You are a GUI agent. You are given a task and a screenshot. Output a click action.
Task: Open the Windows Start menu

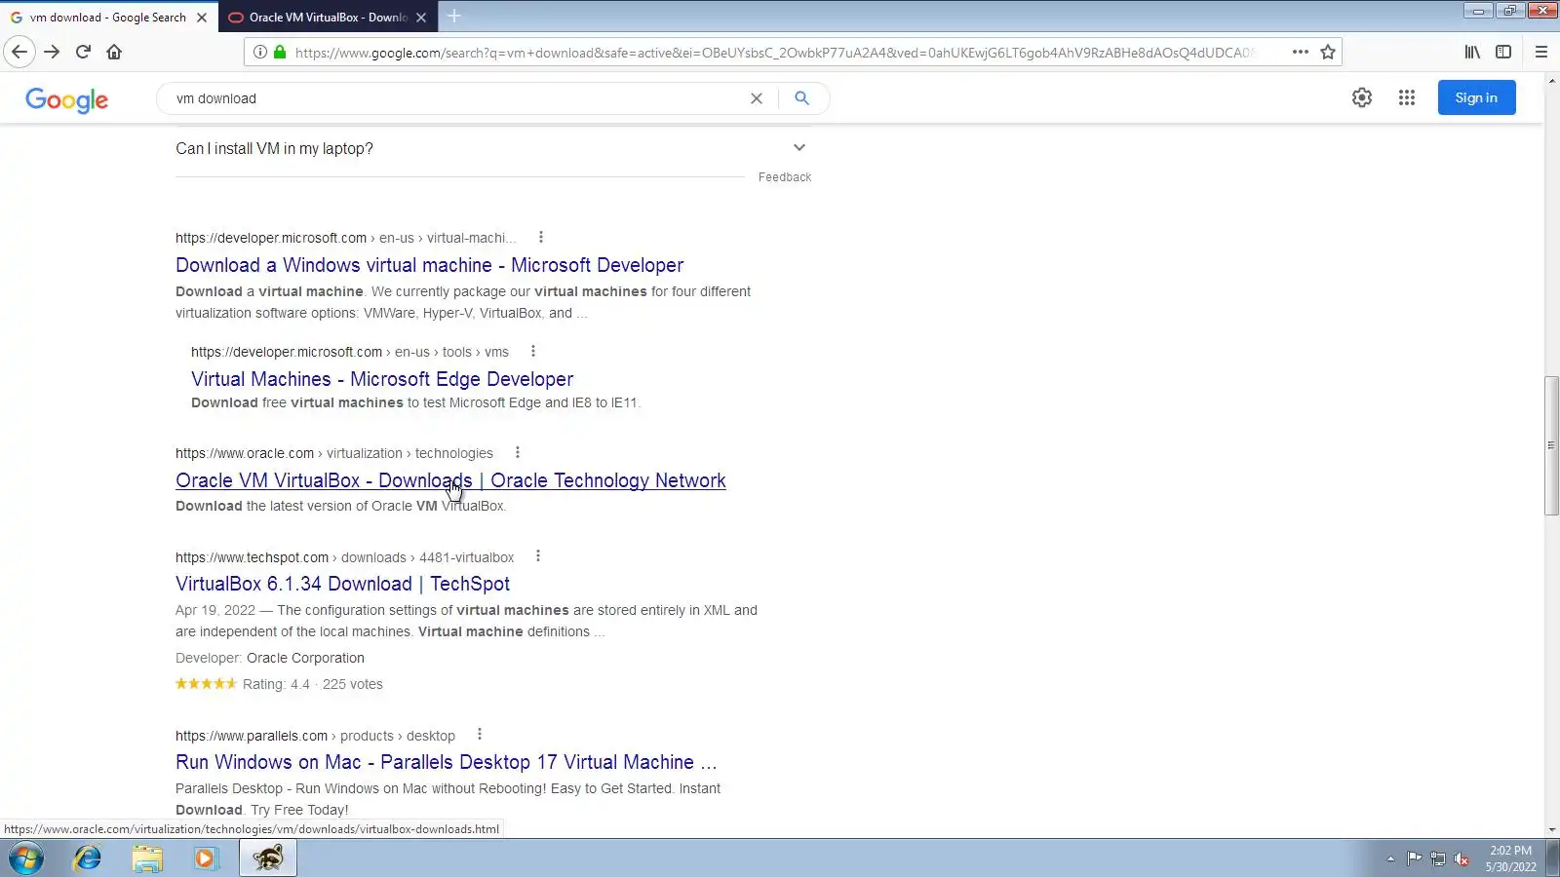click(26, 858)
